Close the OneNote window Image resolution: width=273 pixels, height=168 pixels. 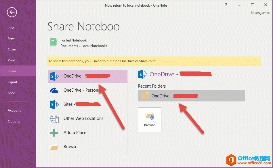coord(266,5)
